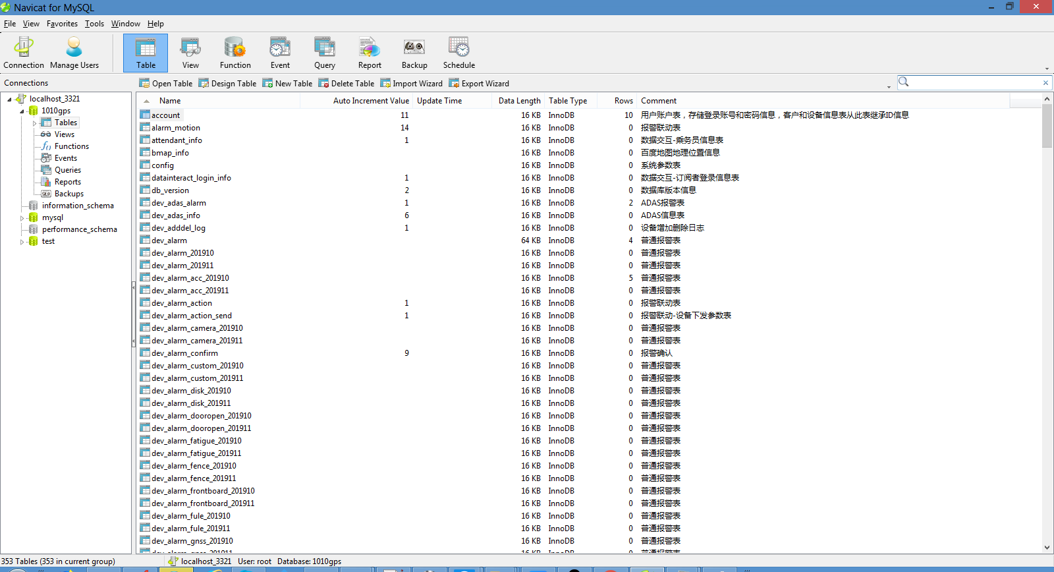This screenshot has width=1054, height=572.
Task: Open the Schedule section
Action: 459,53
